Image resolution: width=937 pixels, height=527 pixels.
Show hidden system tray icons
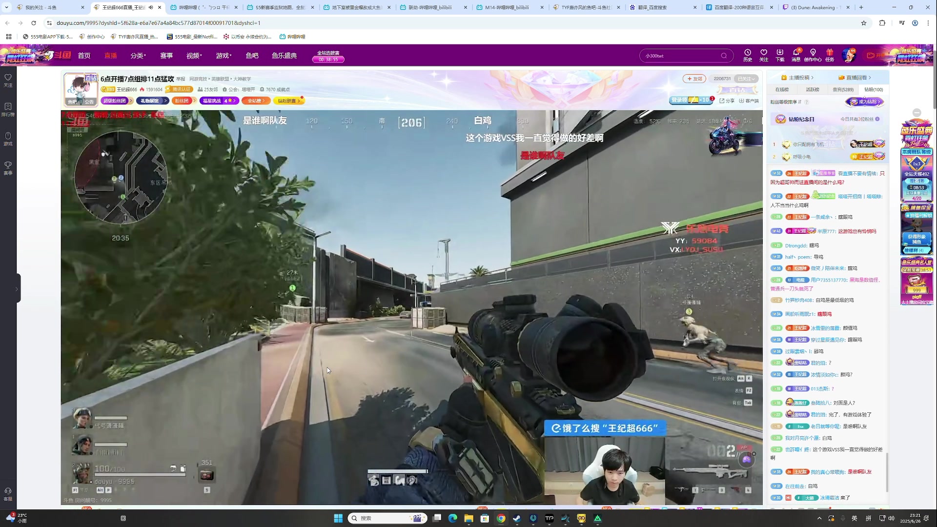[819, 518]
